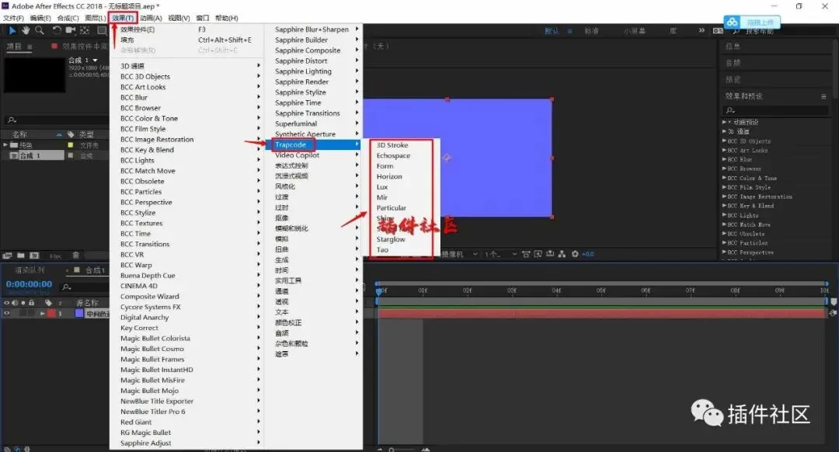The width and height of the screenshot is (839, 452).
Task: Click the composition flowchart icon
Action: (x=562, y=254)
